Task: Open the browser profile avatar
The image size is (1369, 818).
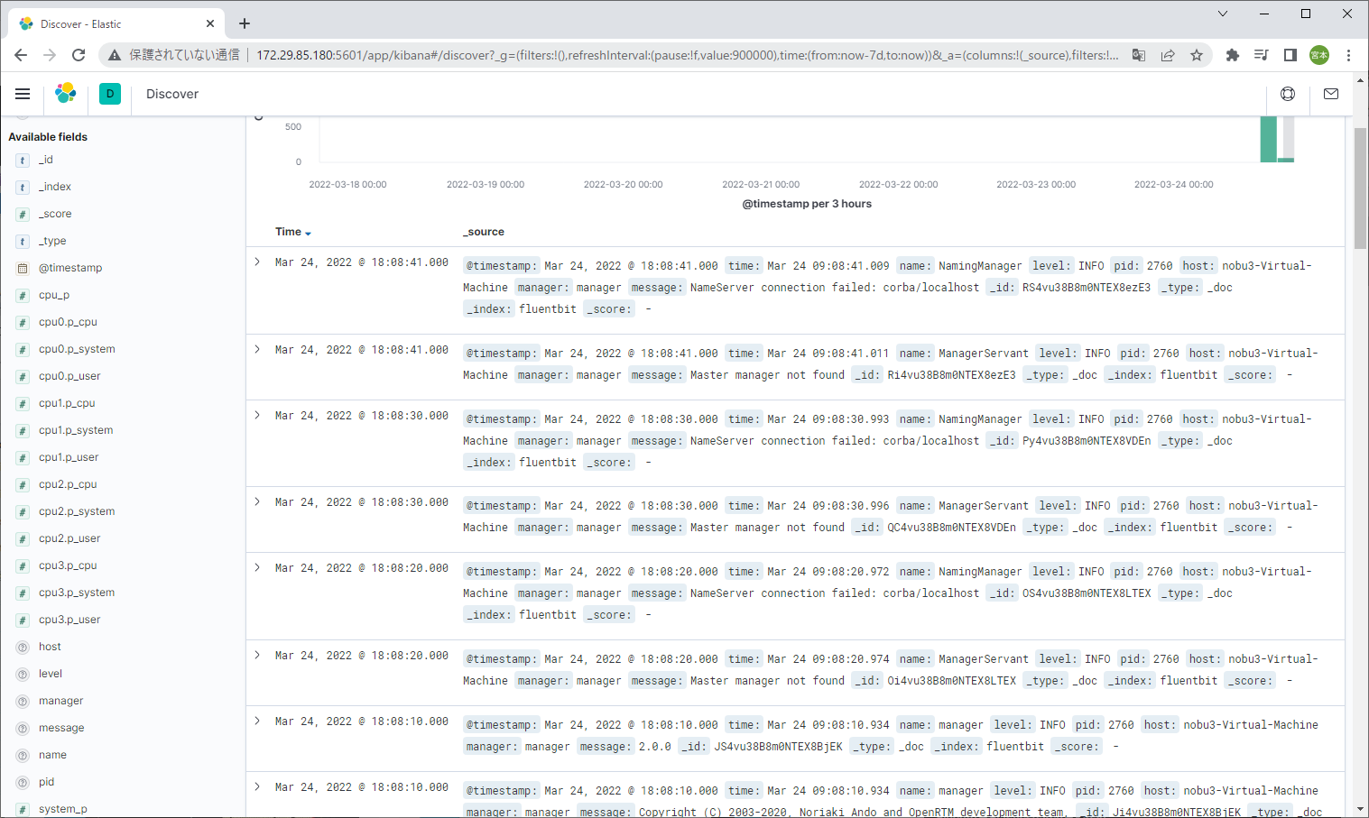Action: point(1319,55)
